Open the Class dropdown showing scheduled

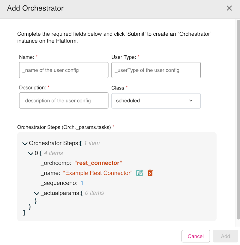156,101
